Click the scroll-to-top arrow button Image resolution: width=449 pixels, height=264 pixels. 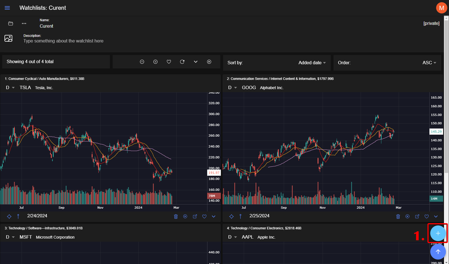click(x=438, y=252)
